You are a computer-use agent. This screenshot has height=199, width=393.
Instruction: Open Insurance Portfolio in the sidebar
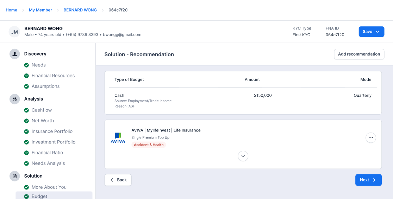(x=52, y=131)
